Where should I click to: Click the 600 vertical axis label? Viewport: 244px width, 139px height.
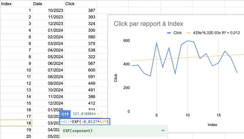(x=126, y=41)
